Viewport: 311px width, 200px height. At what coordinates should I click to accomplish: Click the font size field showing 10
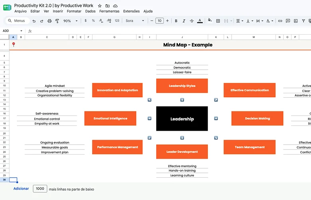159,21
